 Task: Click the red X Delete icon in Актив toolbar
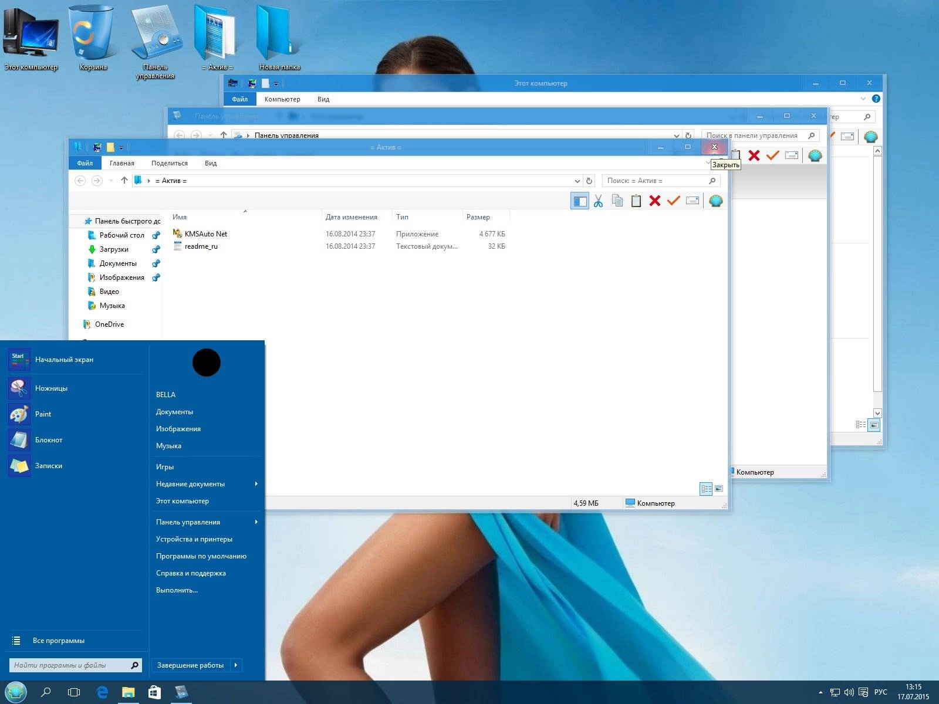click(x=655, y=201)
